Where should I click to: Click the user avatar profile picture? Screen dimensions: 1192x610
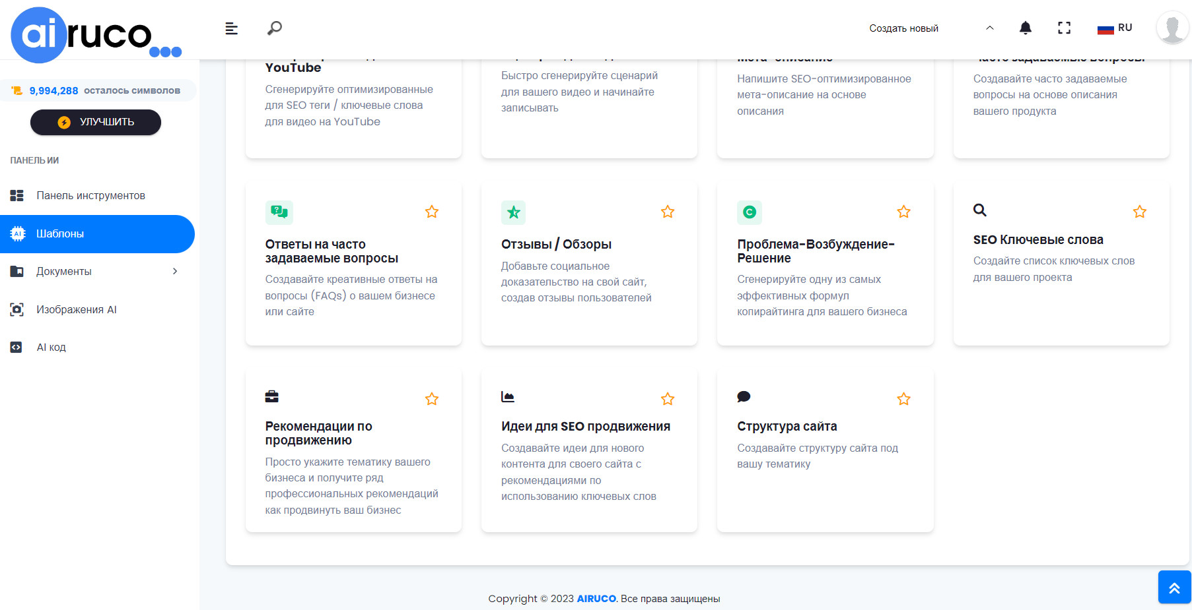tap(1172, 28)
